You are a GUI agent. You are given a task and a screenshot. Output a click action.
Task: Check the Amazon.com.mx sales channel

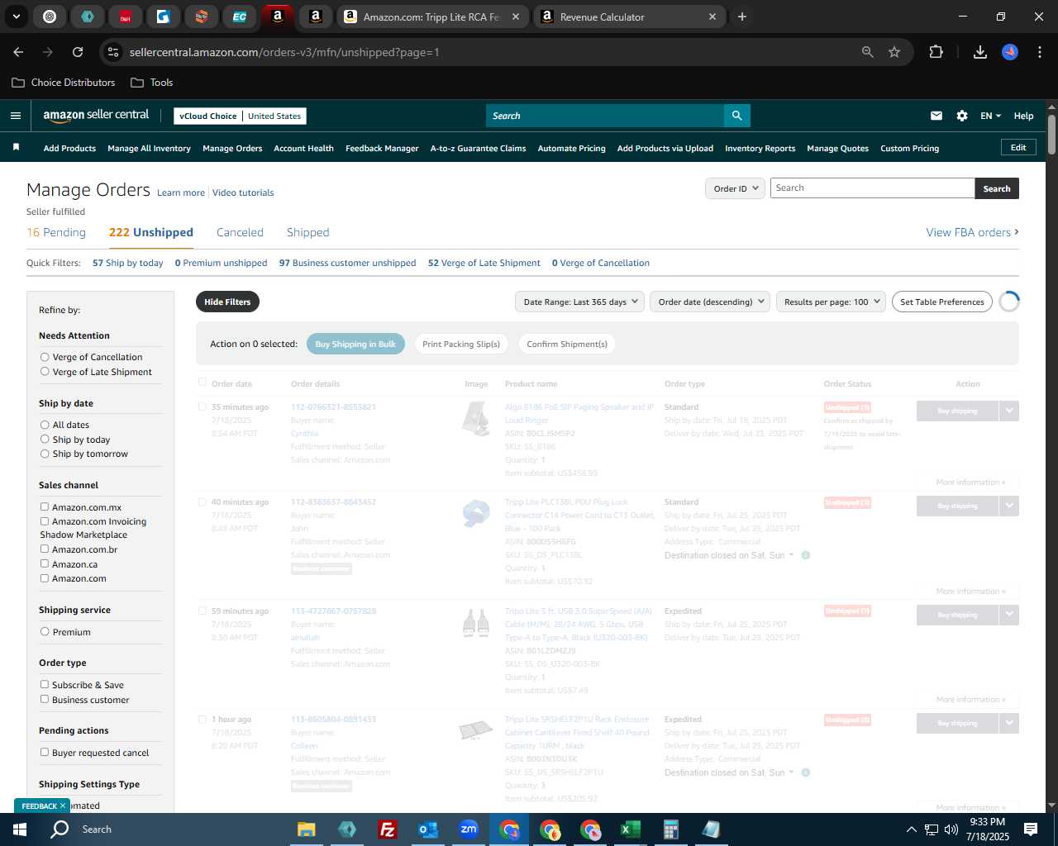click(45, 507)
